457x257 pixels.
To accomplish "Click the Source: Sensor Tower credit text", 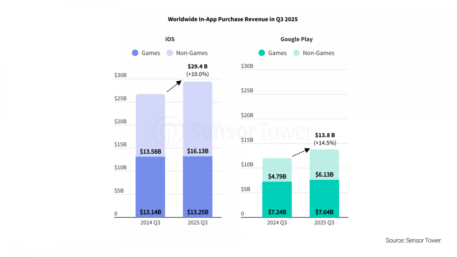I will (413, 240).
